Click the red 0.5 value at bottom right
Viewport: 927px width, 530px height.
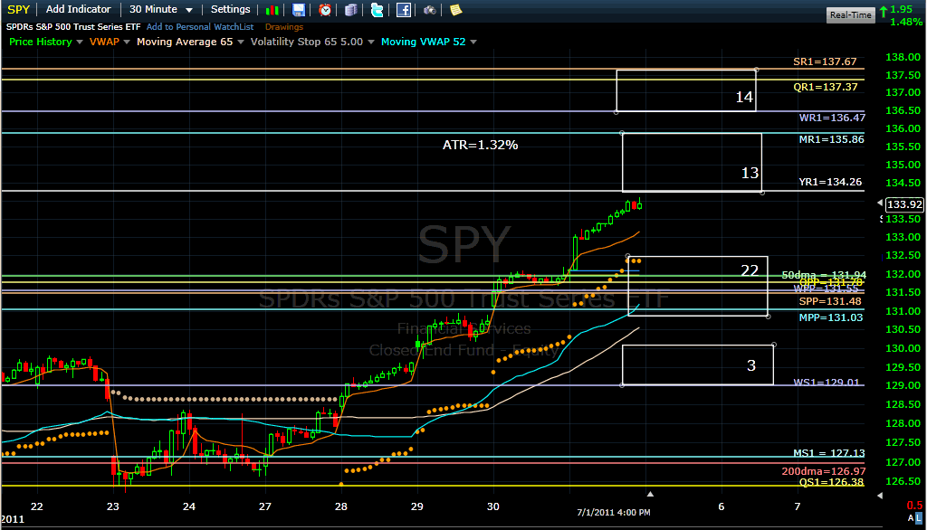click(x=914, y=506)
